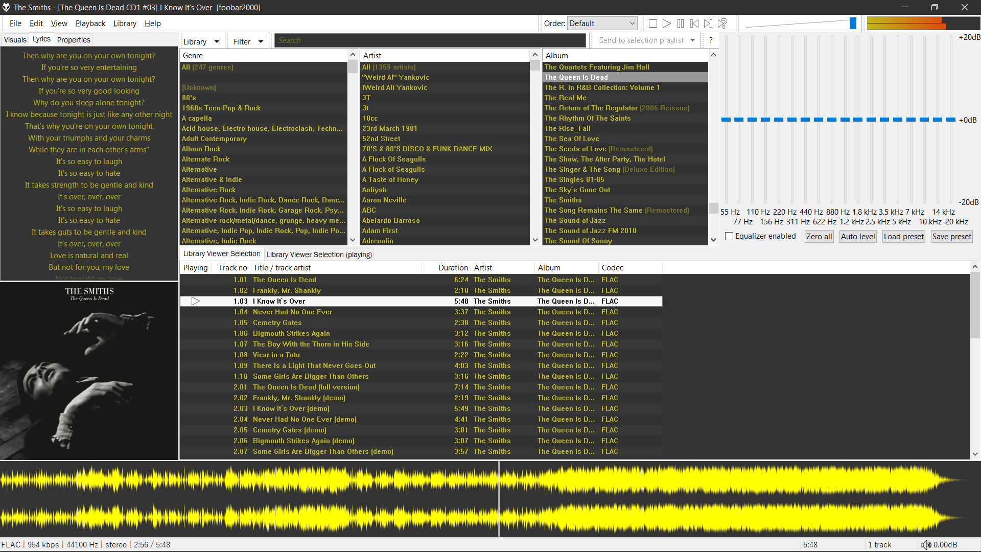
Task: Skip to the previous track
Action: click(694, 23)
